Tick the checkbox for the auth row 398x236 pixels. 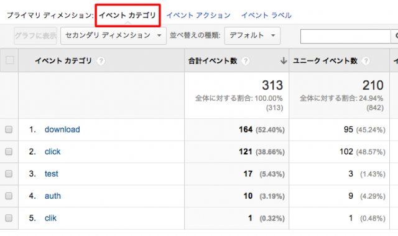click(9, 196)
